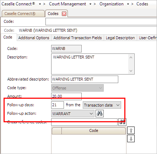Image resolution: width=157 pixels, height=154 pixels.
Task: Open cross-reference codes binoculars lookup
Action: click(x=122, y=122)
